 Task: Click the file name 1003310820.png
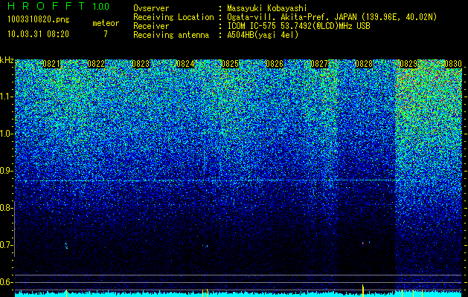39,20
